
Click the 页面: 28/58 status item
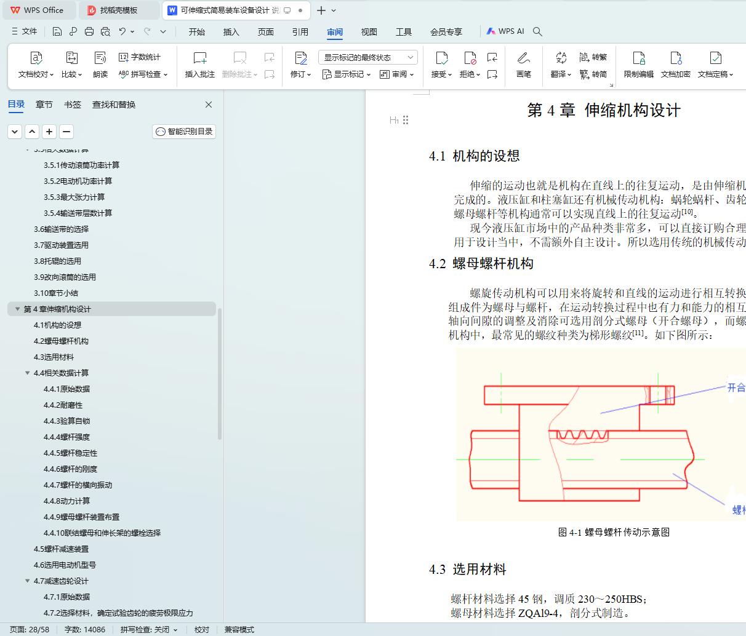point(30,630)
